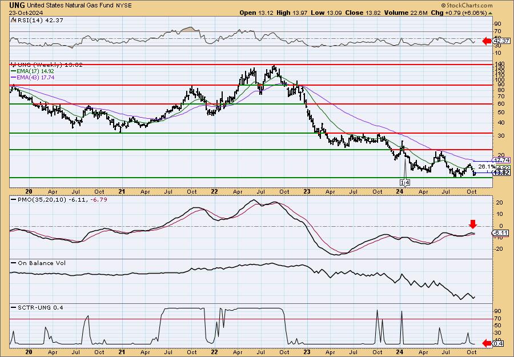
Task: Click the 1:4 reverse split marker
Action: 405,182
